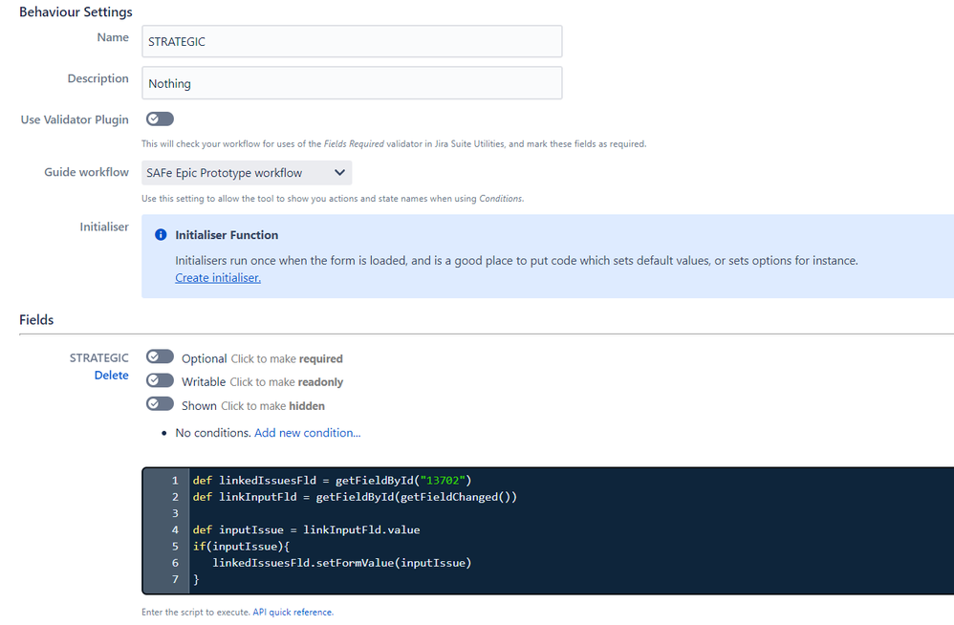Click Add new condition link
Viewport: 954px width, 625px height.
point(307,433)
